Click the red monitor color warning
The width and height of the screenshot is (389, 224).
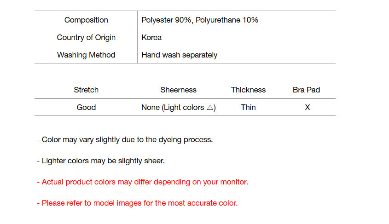coord(142,182)
